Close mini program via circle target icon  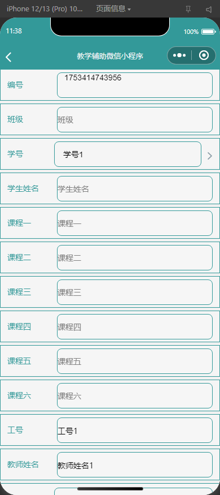204,55
